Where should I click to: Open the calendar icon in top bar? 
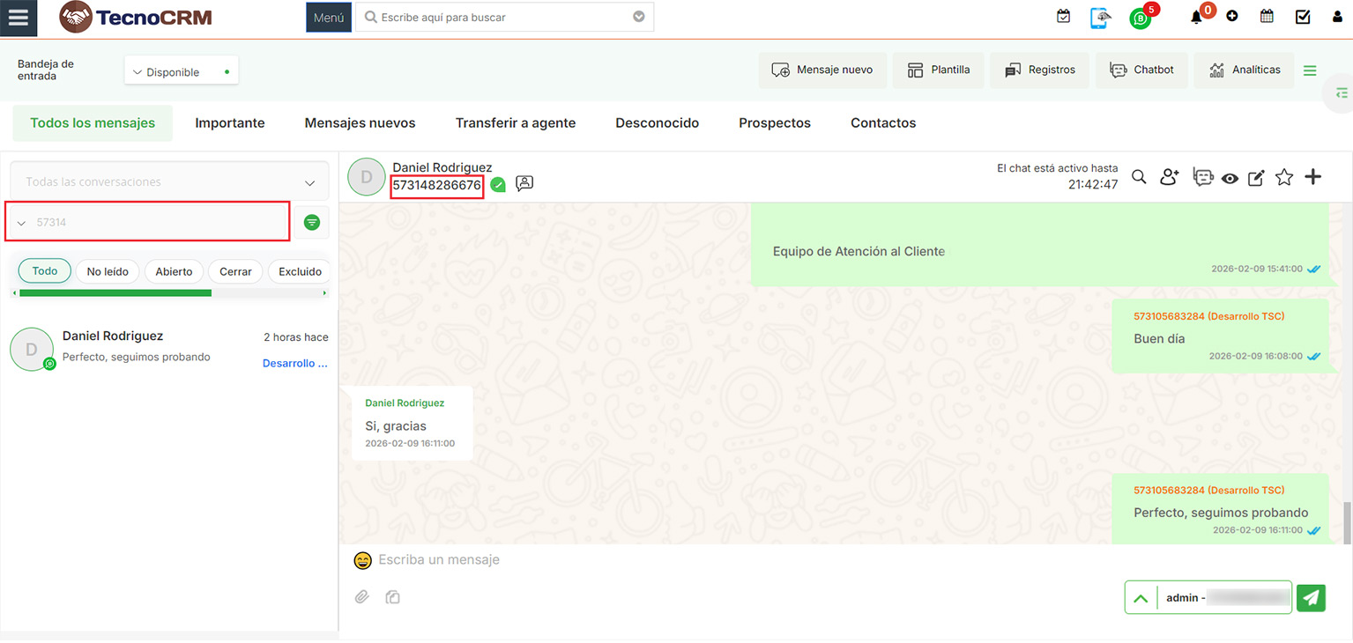tap(1267, 17)
